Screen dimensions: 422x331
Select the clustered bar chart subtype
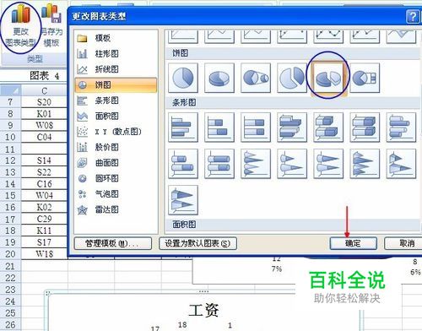click(x=183, y=128)
